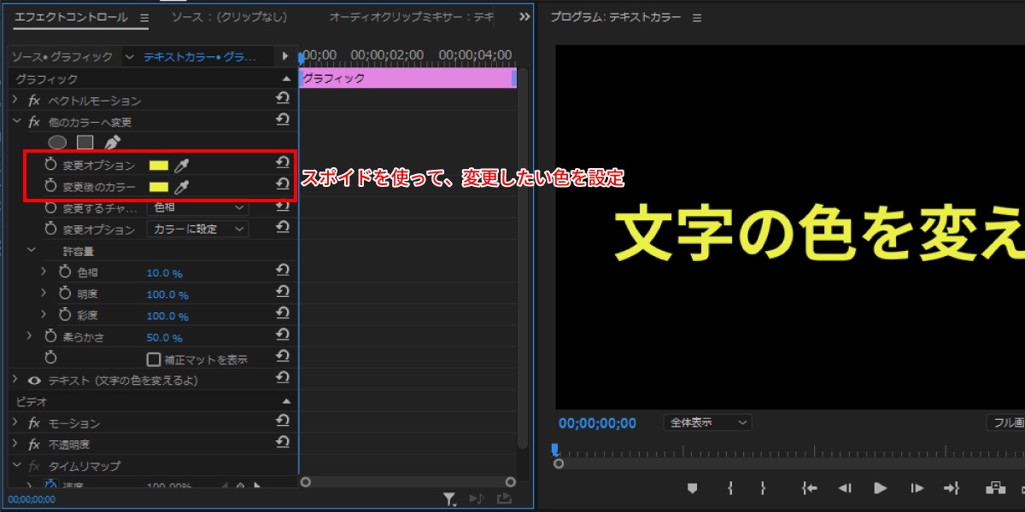1025x512 pixels.
Task: Open the 色相 channel dropdown
Action: [197, 207]
